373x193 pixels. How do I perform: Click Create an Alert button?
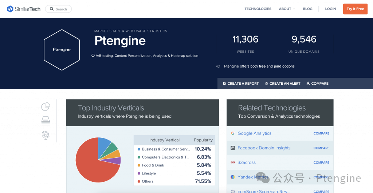(283, 84)
